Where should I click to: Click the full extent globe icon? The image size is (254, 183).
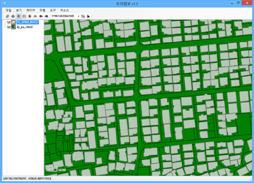(x=7, y=16)
